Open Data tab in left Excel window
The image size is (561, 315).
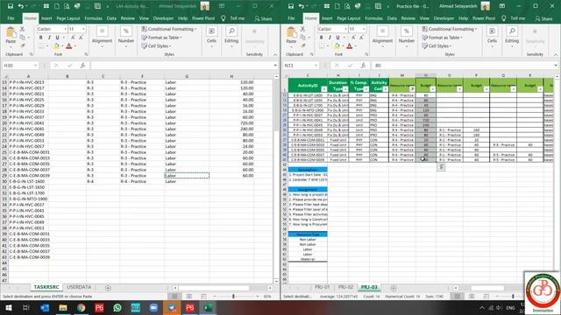point(111,18)
